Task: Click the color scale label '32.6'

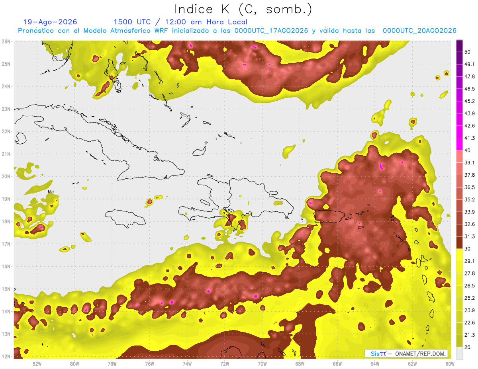Action: pos(470,224)
